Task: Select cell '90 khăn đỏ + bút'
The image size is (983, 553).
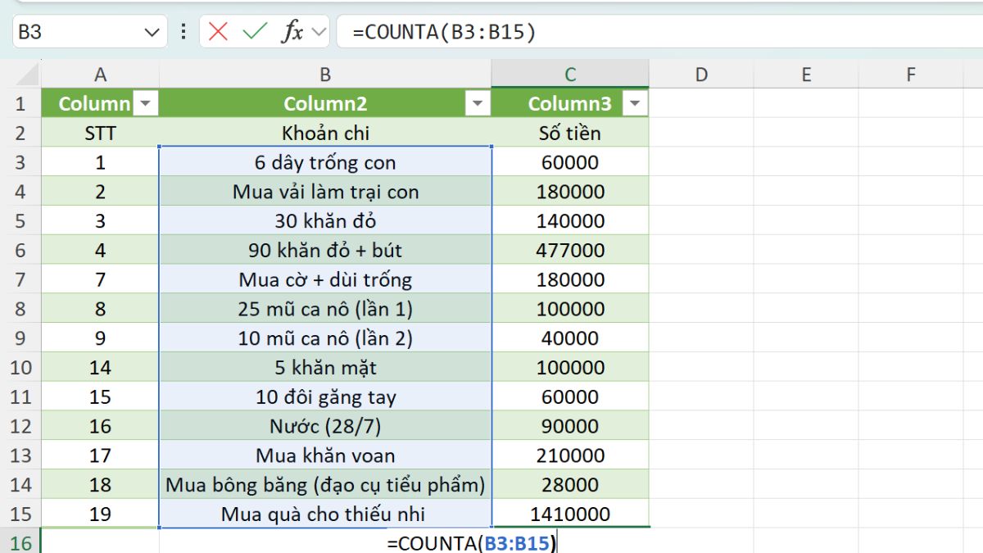Action: coord(325,250)
